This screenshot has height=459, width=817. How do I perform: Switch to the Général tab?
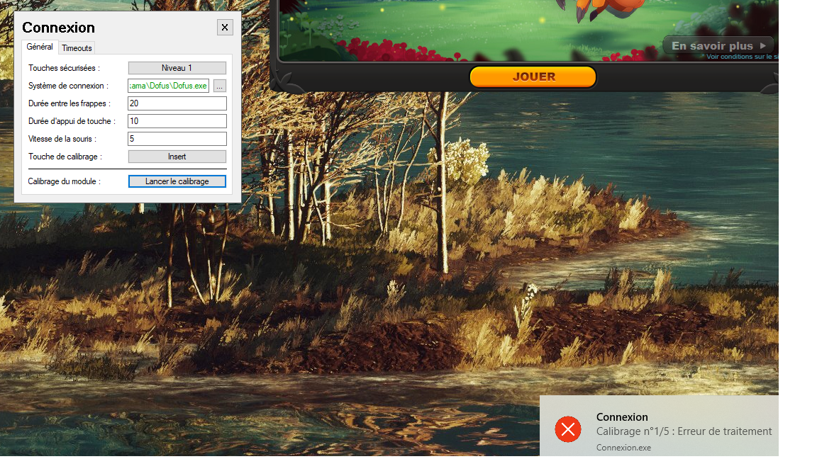click(40, 47)
